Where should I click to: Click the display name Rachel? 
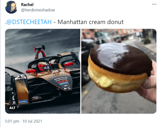[27, 5]
